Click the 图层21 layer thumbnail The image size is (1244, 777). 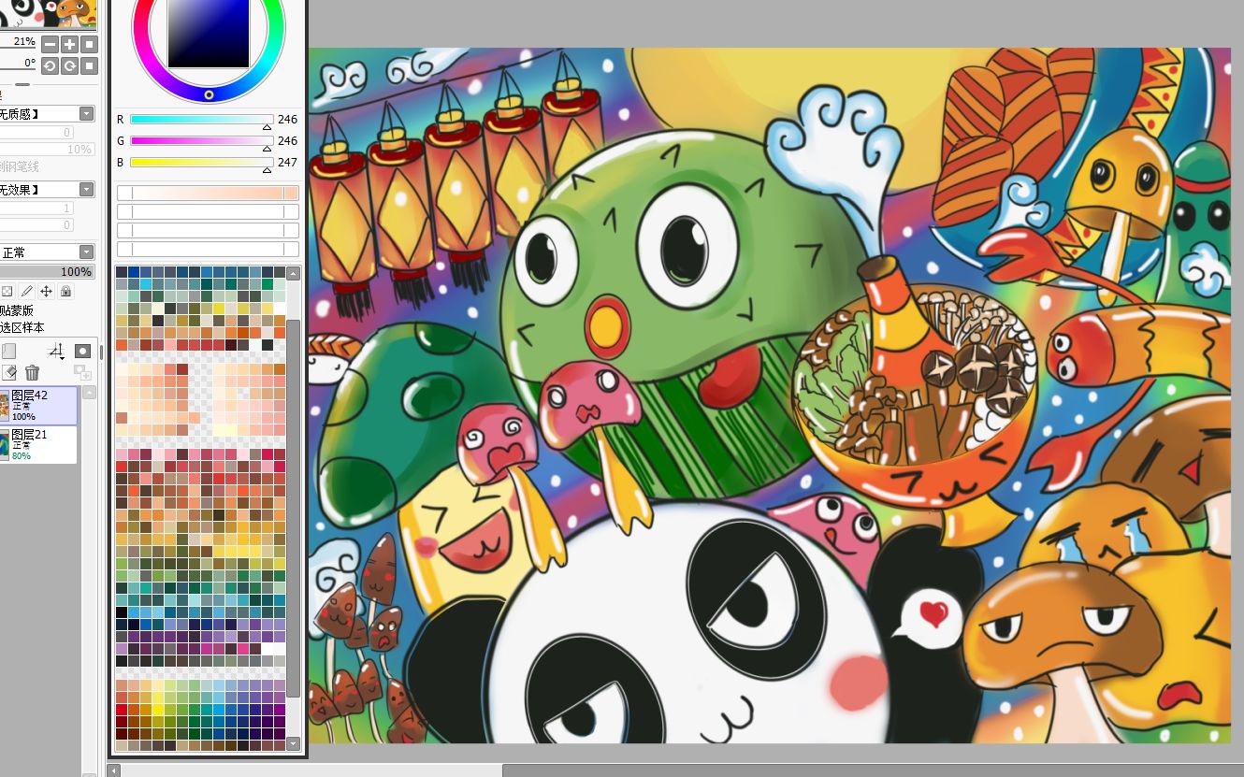[x=5, y=445]
